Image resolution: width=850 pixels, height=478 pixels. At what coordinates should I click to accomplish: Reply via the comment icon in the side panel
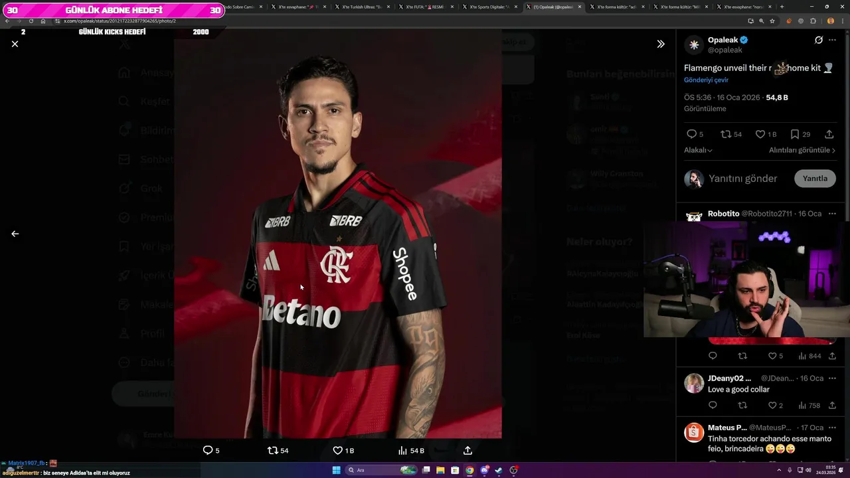click(691, 134)
